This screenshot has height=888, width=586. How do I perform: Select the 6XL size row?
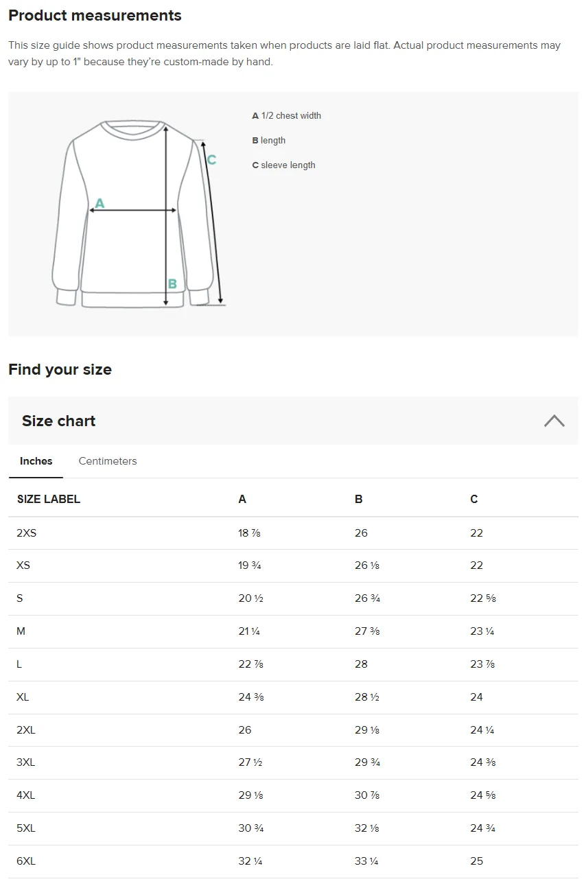click(293, 861)
